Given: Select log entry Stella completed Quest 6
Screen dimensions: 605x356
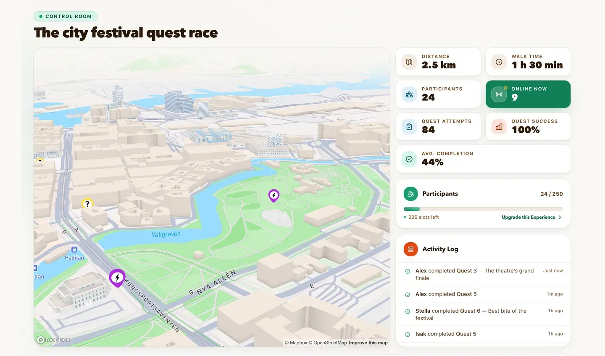Looking at the screenshot, I should pos(483,314).
